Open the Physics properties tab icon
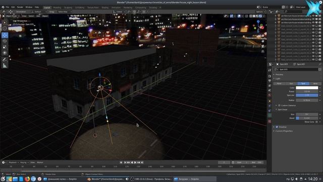The image size is (323, 182). point(270,106)
